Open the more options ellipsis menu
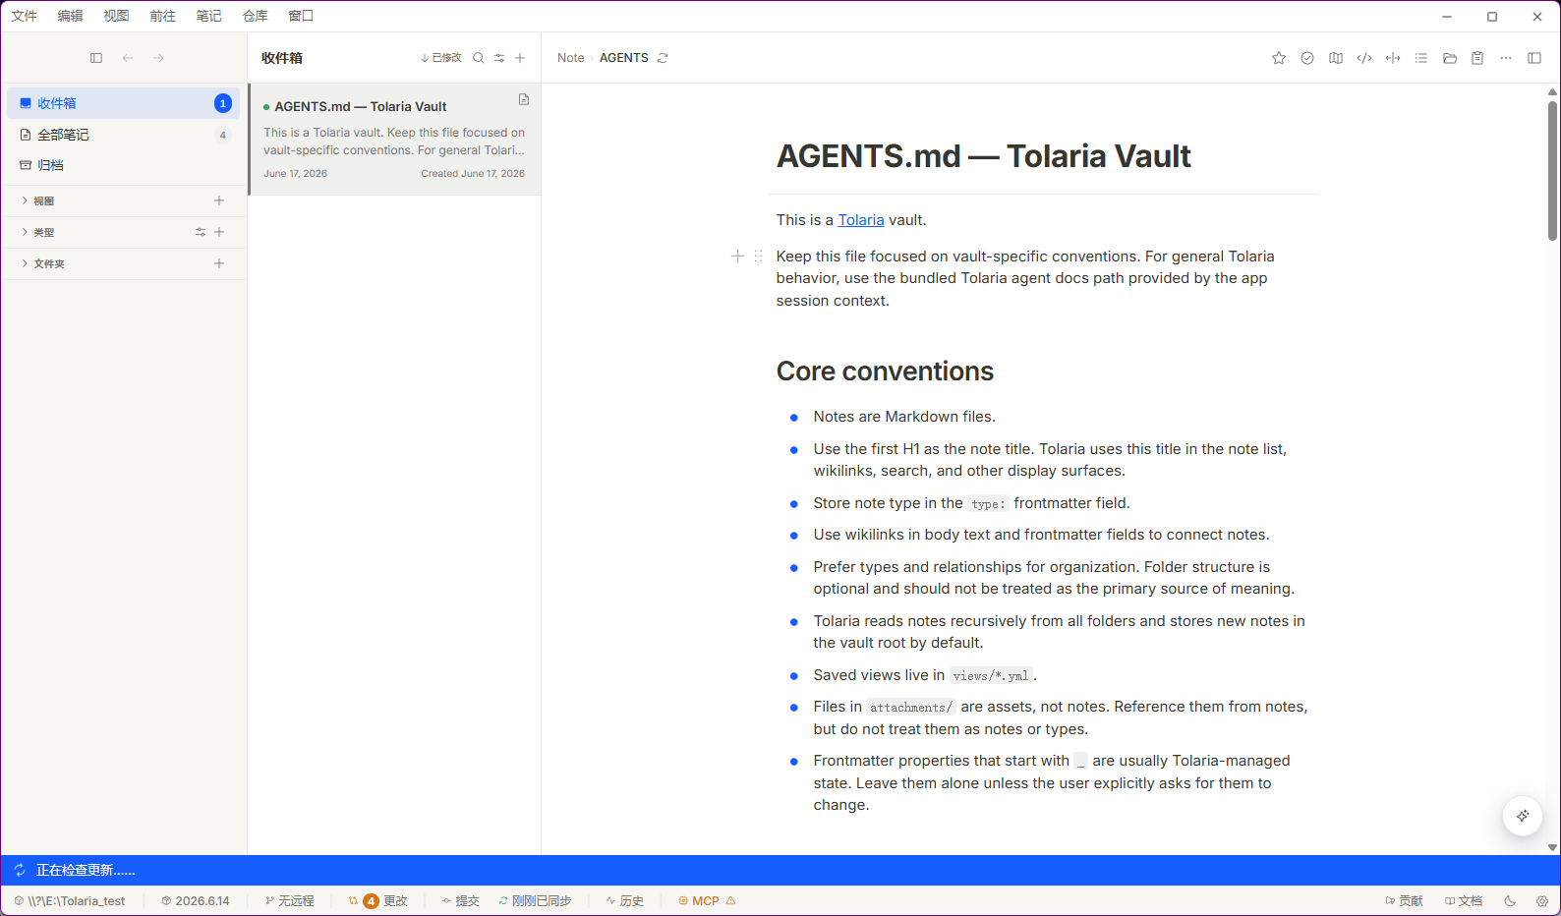Viewport: 1561px width, 916px height. click(x=1506, y=58)
